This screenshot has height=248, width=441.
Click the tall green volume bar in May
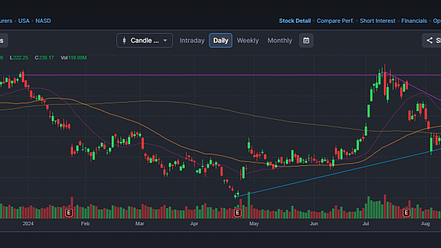(x=249, y=205)
